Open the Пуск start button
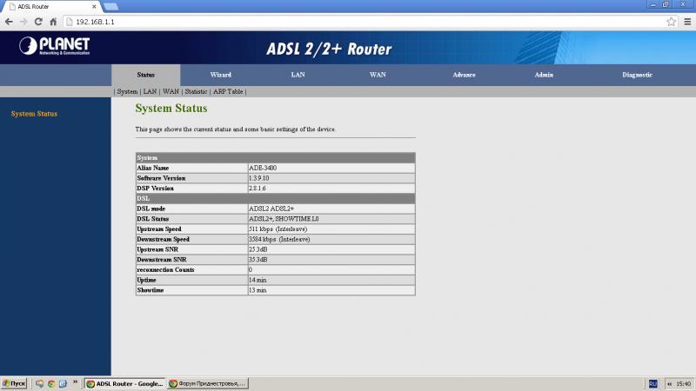 click(x=15, y=383)
